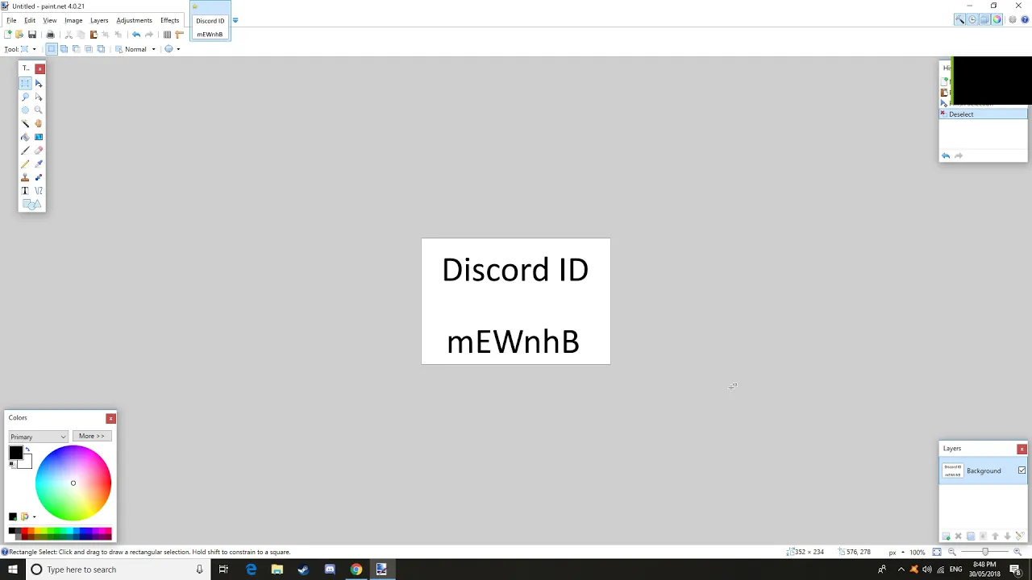This screenshot has width=1032, height=580.
Task: Open the palette menu dropdown arrow
Action: pos(34,516)
